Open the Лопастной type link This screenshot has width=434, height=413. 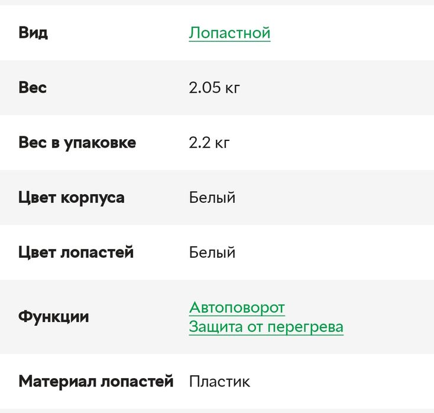(229, 32)
